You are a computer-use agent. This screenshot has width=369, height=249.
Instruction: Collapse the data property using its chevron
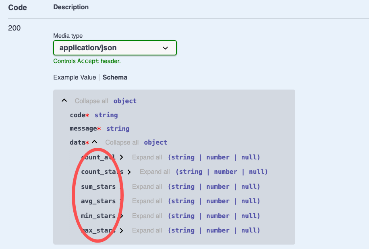(x=95, y=142)
